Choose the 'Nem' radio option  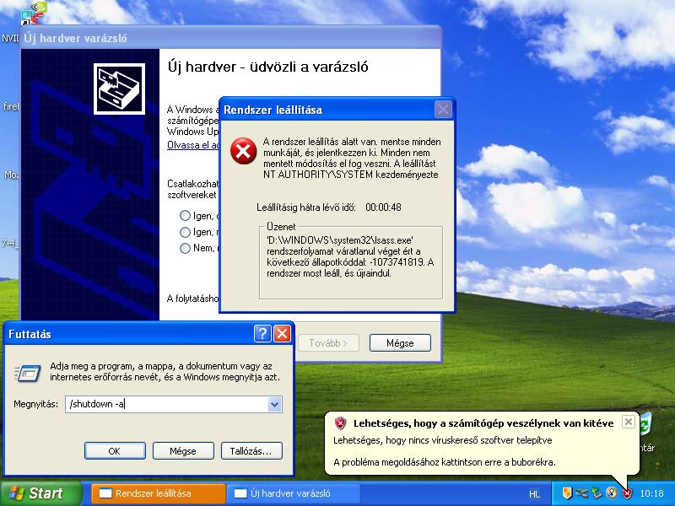(x=185, y=248)
